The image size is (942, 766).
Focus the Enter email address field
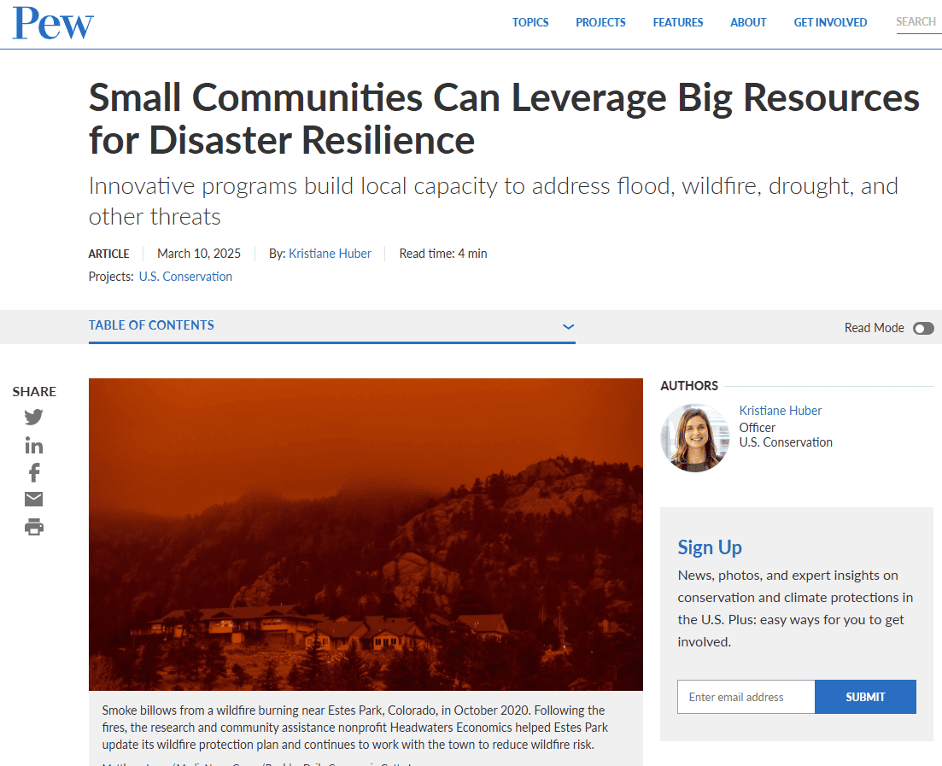[746, 697]
